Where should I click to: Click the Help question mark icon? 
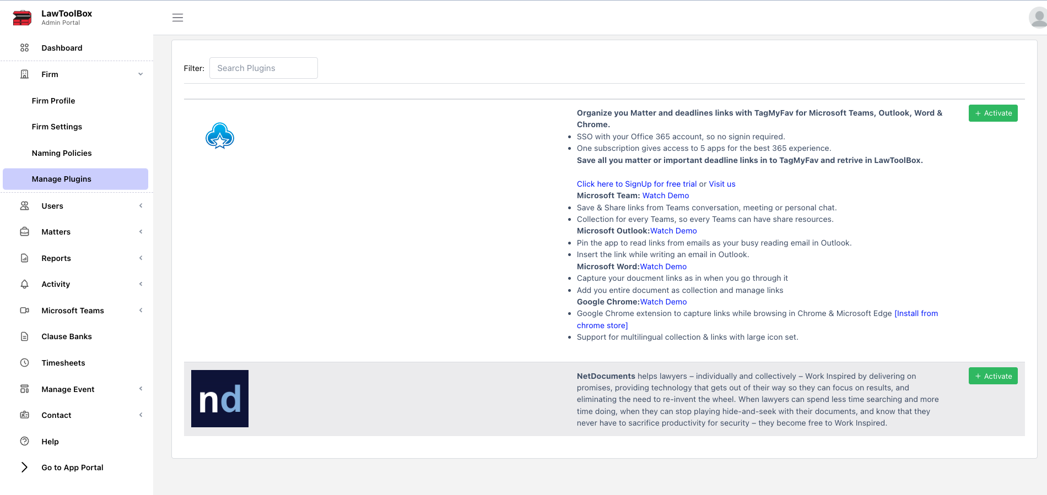tap(24, 441)
